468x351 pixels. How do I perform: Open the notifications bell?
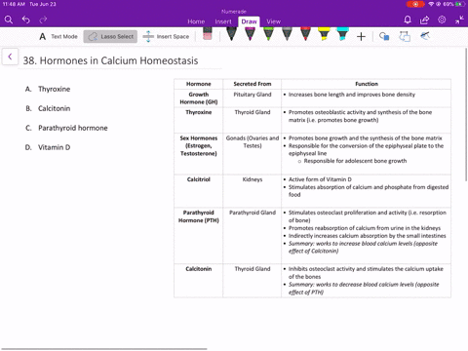pos(408,20)
